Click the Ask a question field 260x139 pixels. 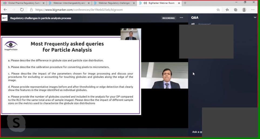tap(197, 132)
